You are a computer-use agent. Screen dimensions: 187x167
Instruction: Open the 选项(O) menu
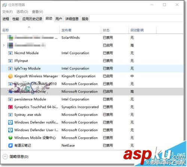(22, 12)
